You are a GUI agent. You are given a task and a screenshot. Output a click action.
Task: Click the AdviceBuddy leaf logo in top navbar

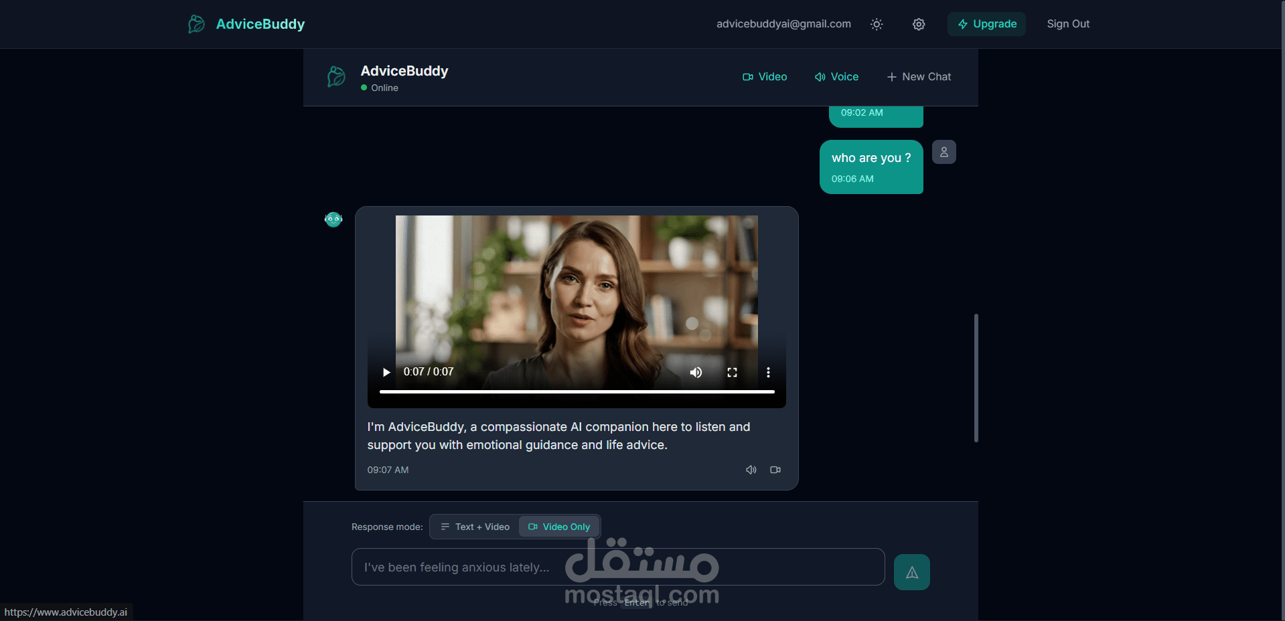[x=196, y=24]
